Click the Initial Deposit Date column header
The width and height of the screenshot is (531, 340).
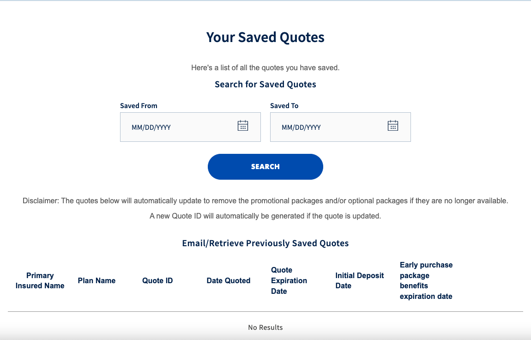point(360,281)
